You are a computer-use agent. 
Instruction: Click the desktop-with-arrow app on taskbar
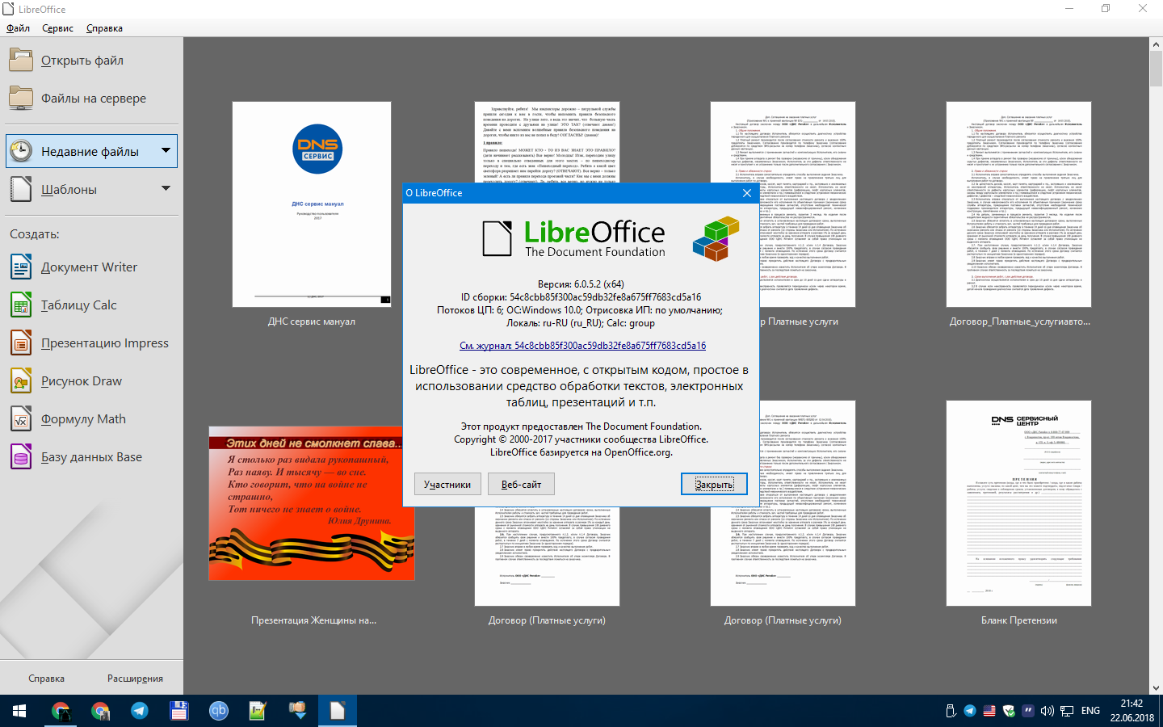[x=298, y=711]
